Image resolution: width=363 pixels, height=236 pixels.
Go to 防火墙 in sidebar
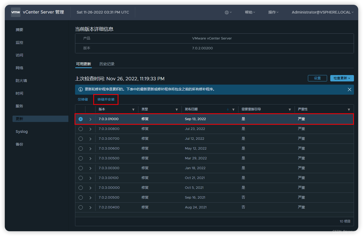(x=21, y=81)
